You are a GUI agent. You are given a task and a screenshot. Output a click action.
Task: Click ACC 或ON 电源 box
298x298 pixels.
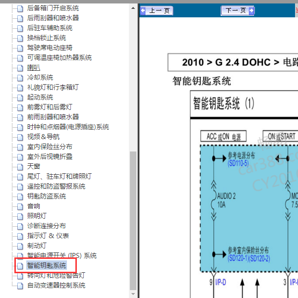pyautogui.click(x=223, y=136)
